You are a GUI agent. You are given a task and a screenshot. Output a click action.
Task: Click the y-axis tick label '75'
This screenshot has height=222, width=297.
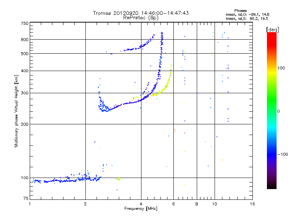pyautogui.click(x=26, y=198)
